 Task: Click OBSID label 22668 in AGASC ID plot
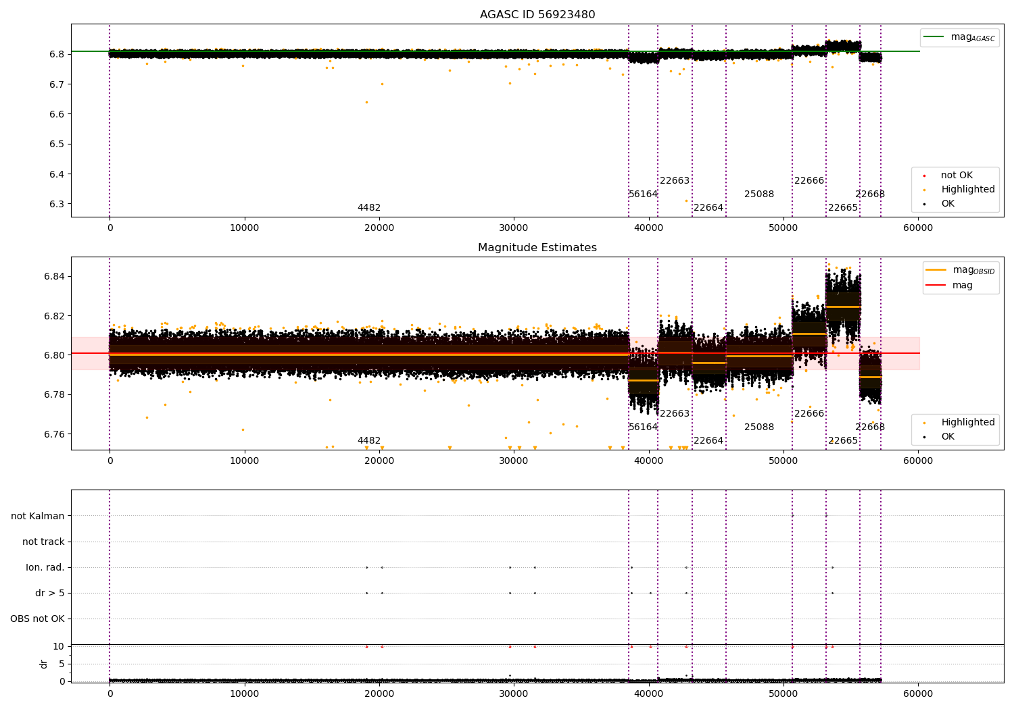[x=870, y=194]
